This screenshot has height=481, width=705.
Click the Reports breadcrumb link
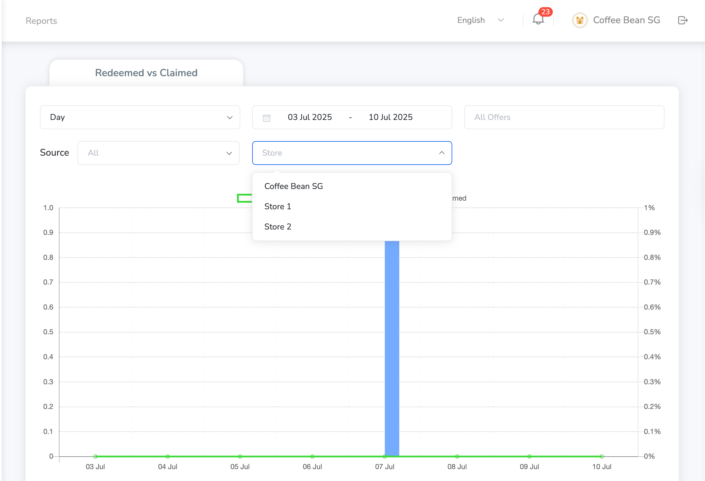tap(41, 21)
